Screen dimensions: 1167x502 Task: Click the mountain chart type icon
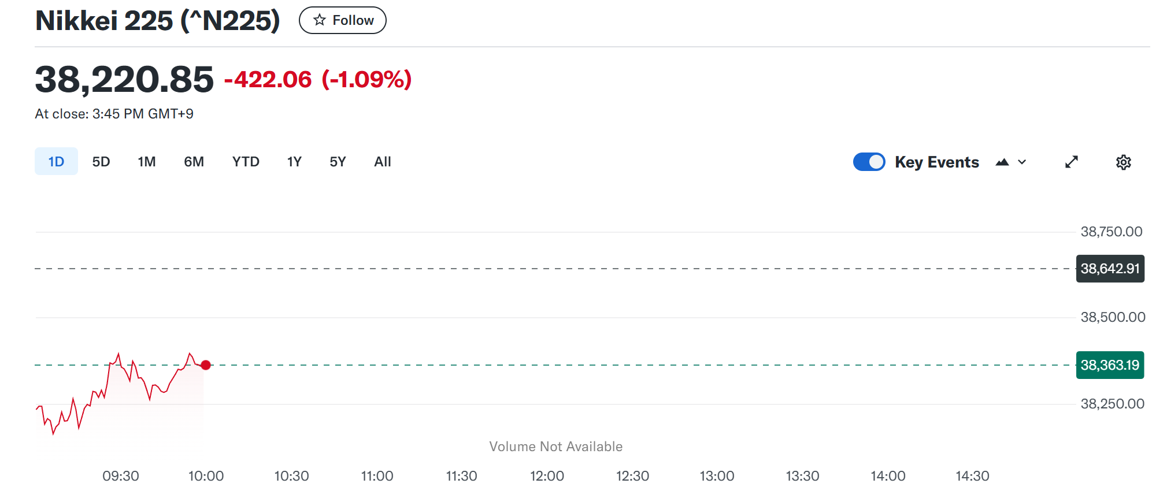tap(1002, 162)
